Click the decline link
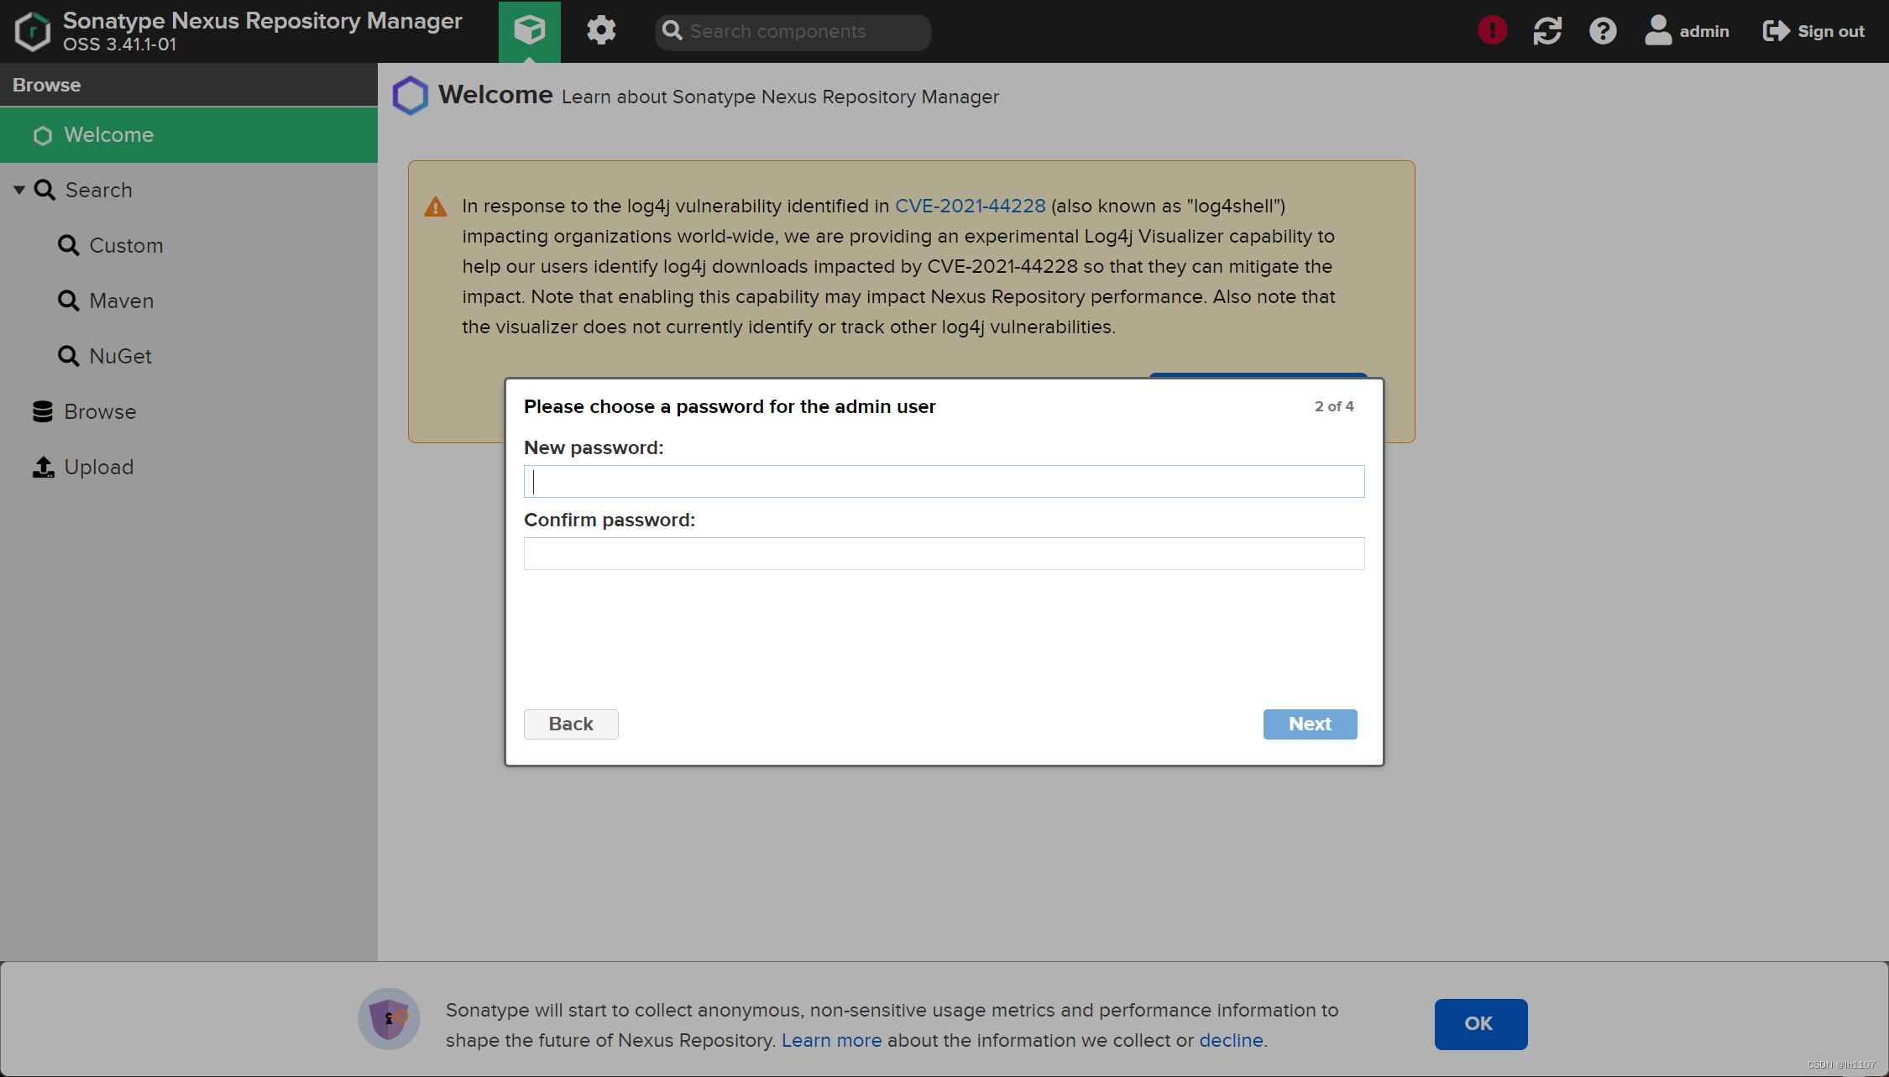 coord(1231,1041)
